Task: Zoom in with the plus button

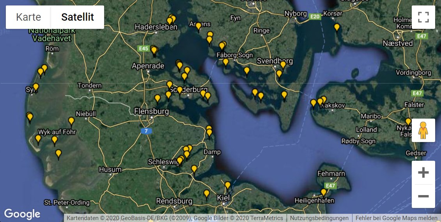Action: (x=423, y=172)
